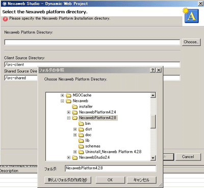The width and height of the screenshot is (204, 188).
Task: Collapse the Nexaweb tree node
Action: pyautogui.click(x=62, y=101)
